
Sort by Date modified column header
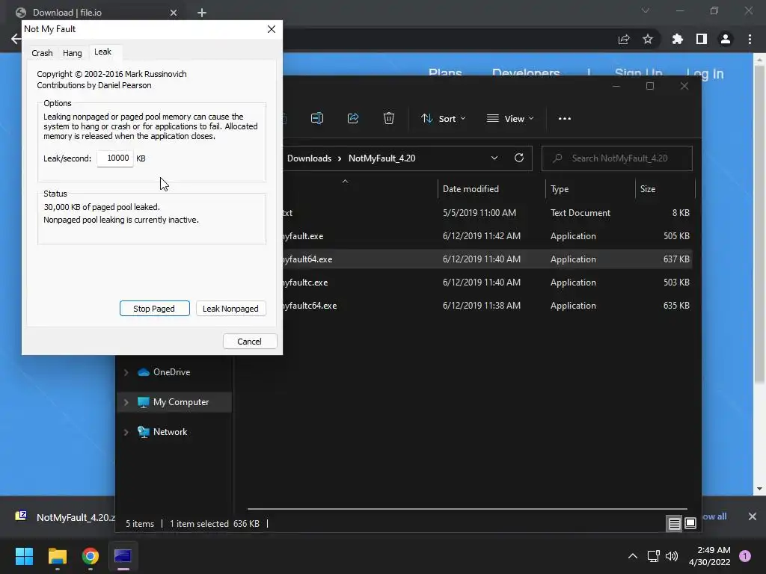coord(491,189)
